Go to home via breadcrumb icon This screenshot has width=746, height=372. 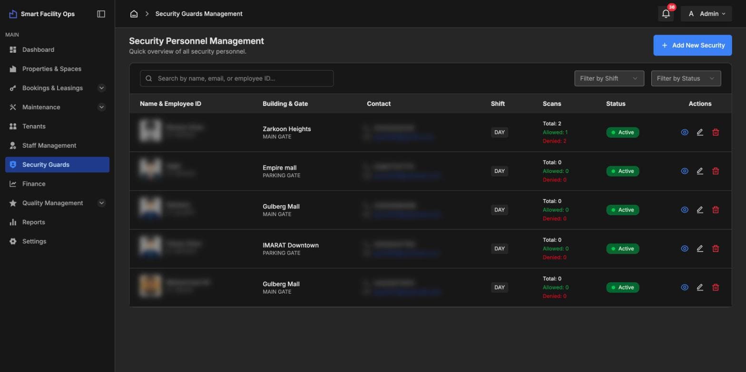[134, 14]
